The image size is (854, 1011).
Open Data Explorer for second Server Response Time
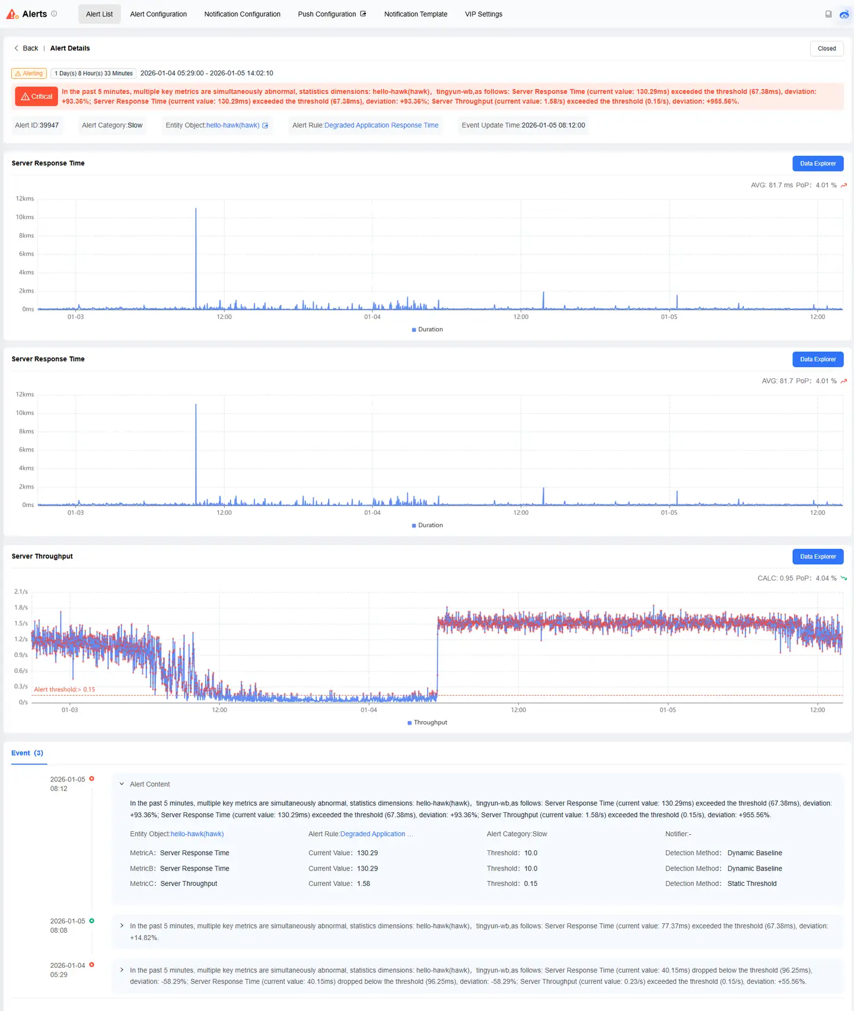[x=818, y=359]
